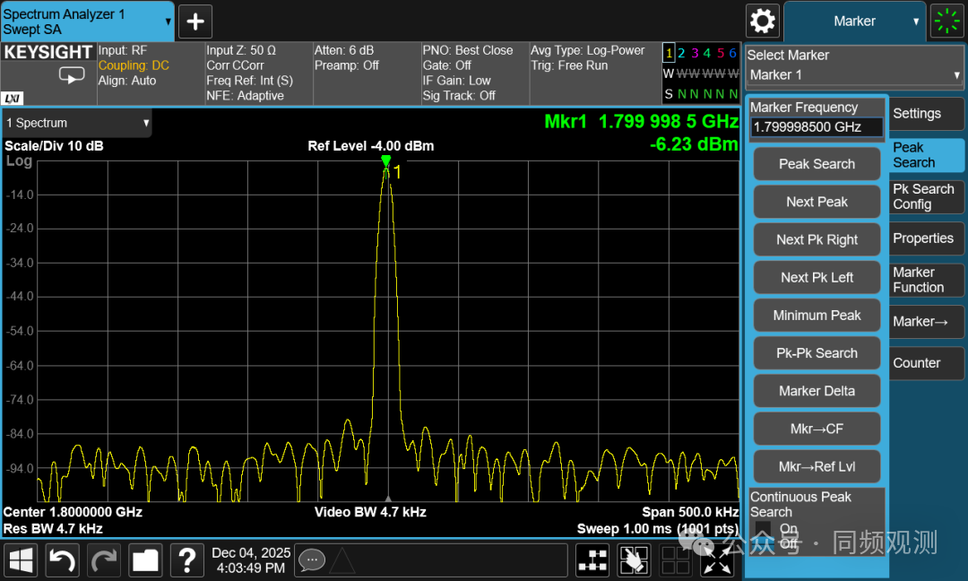Click the Marker Frequency input field

pyautogui.click(x=816, y=127)
